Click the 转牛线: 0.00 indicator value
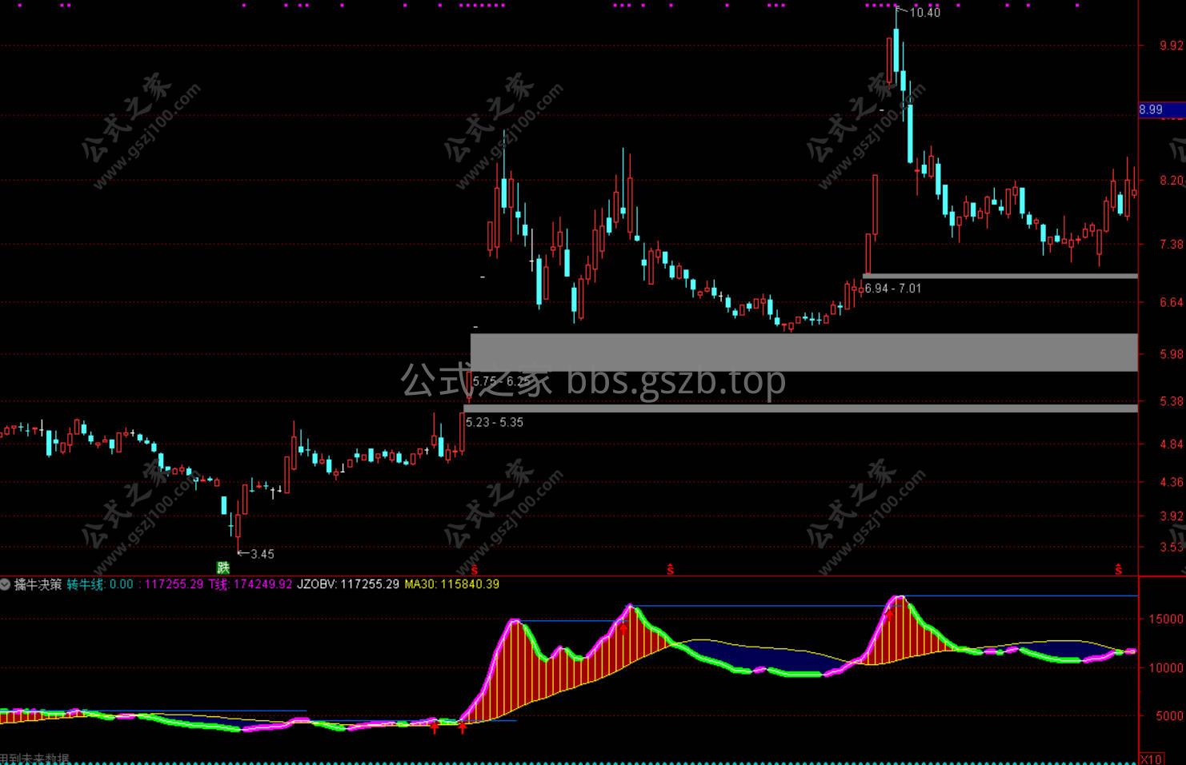The height and width of the screenshot is (765, 1186). pyautogui.click(x=100, y=584)
